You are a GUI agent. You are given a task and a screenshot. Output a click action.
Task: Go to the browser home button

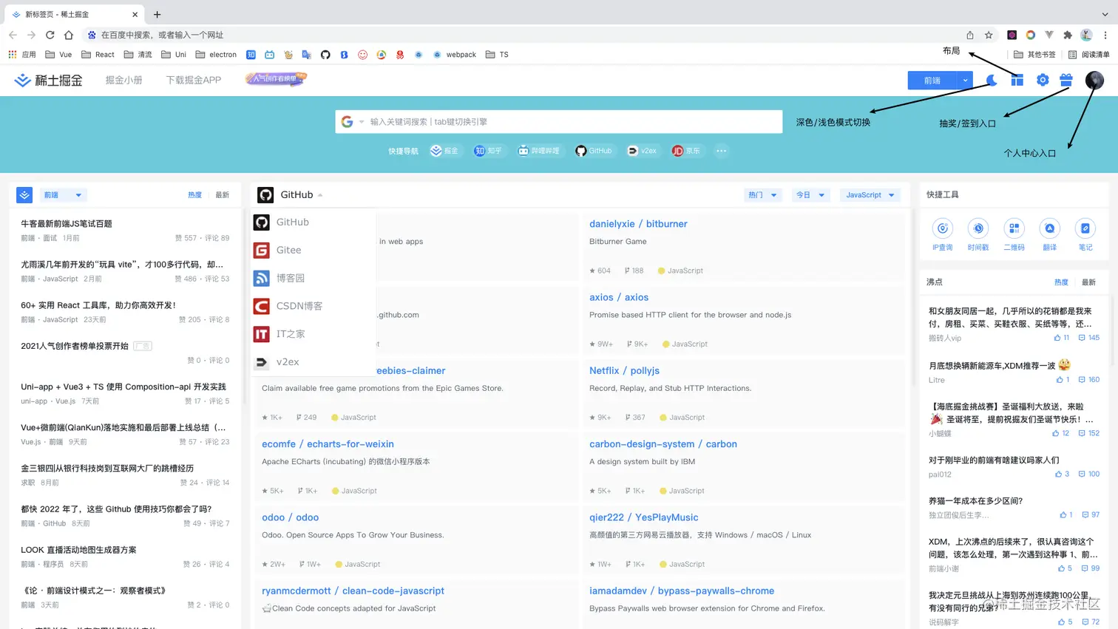coord(68,35)
